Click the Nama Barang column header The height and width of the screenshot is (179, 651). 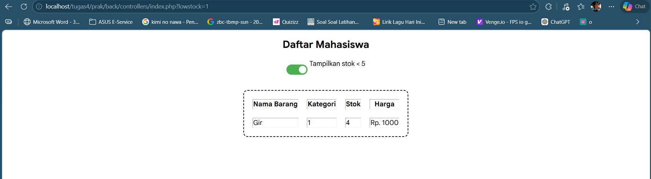[275, 104]
